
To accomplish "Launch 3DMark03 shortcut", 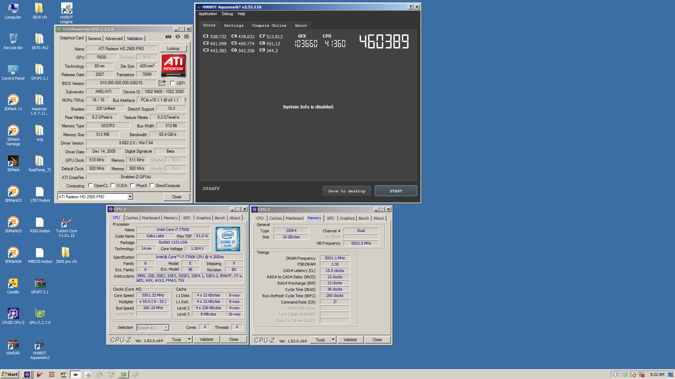I will tap(13, 194).
